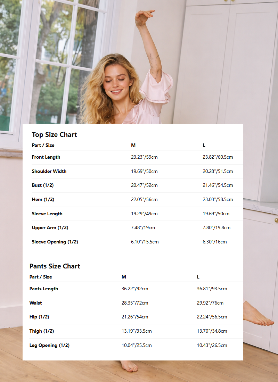Image resolution: width=278 pixels, height=382 pixels.
Task: Select the M column header in Top chart
Action: pos(133,145)
